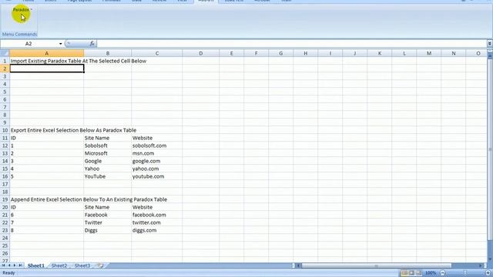
Task: Click the 'YouTube' cell
Action: [108, 176]
